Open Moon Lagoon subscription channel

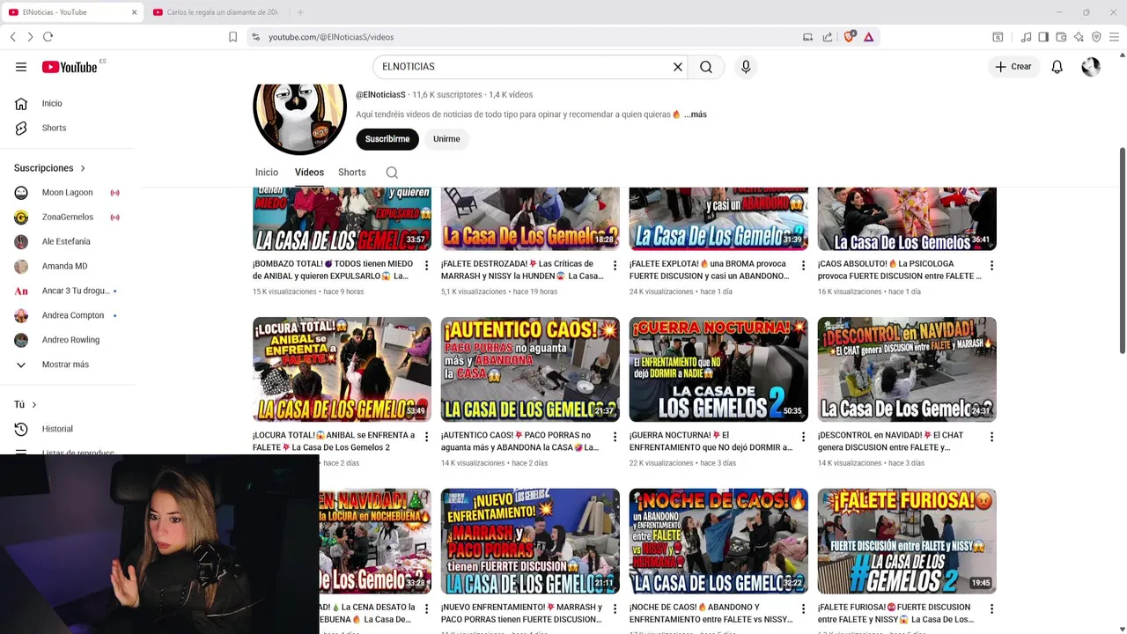(x=69, y=193)
